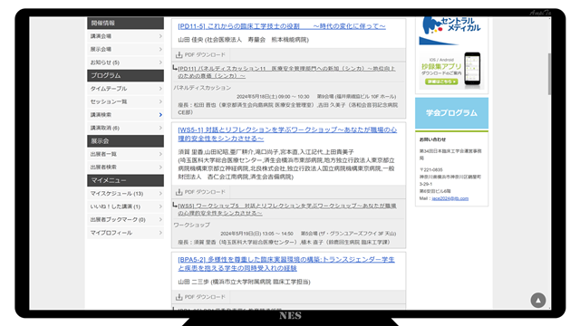This screenshot has width=580, height=326.
Task: Click chevron next to マイスケジュール (13)
Action: (x=160, y=194)
